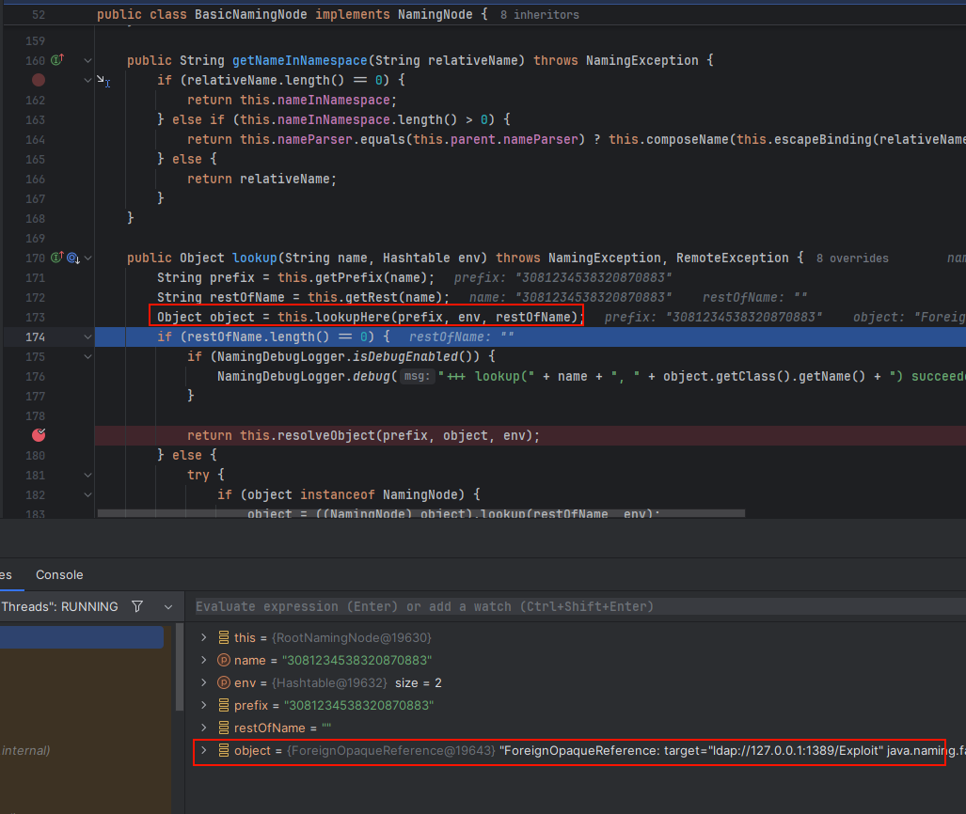The height and width of the screenshot is (814, 966).
Task: Collapse the lookup method fold on line 170
Action: 87,258
